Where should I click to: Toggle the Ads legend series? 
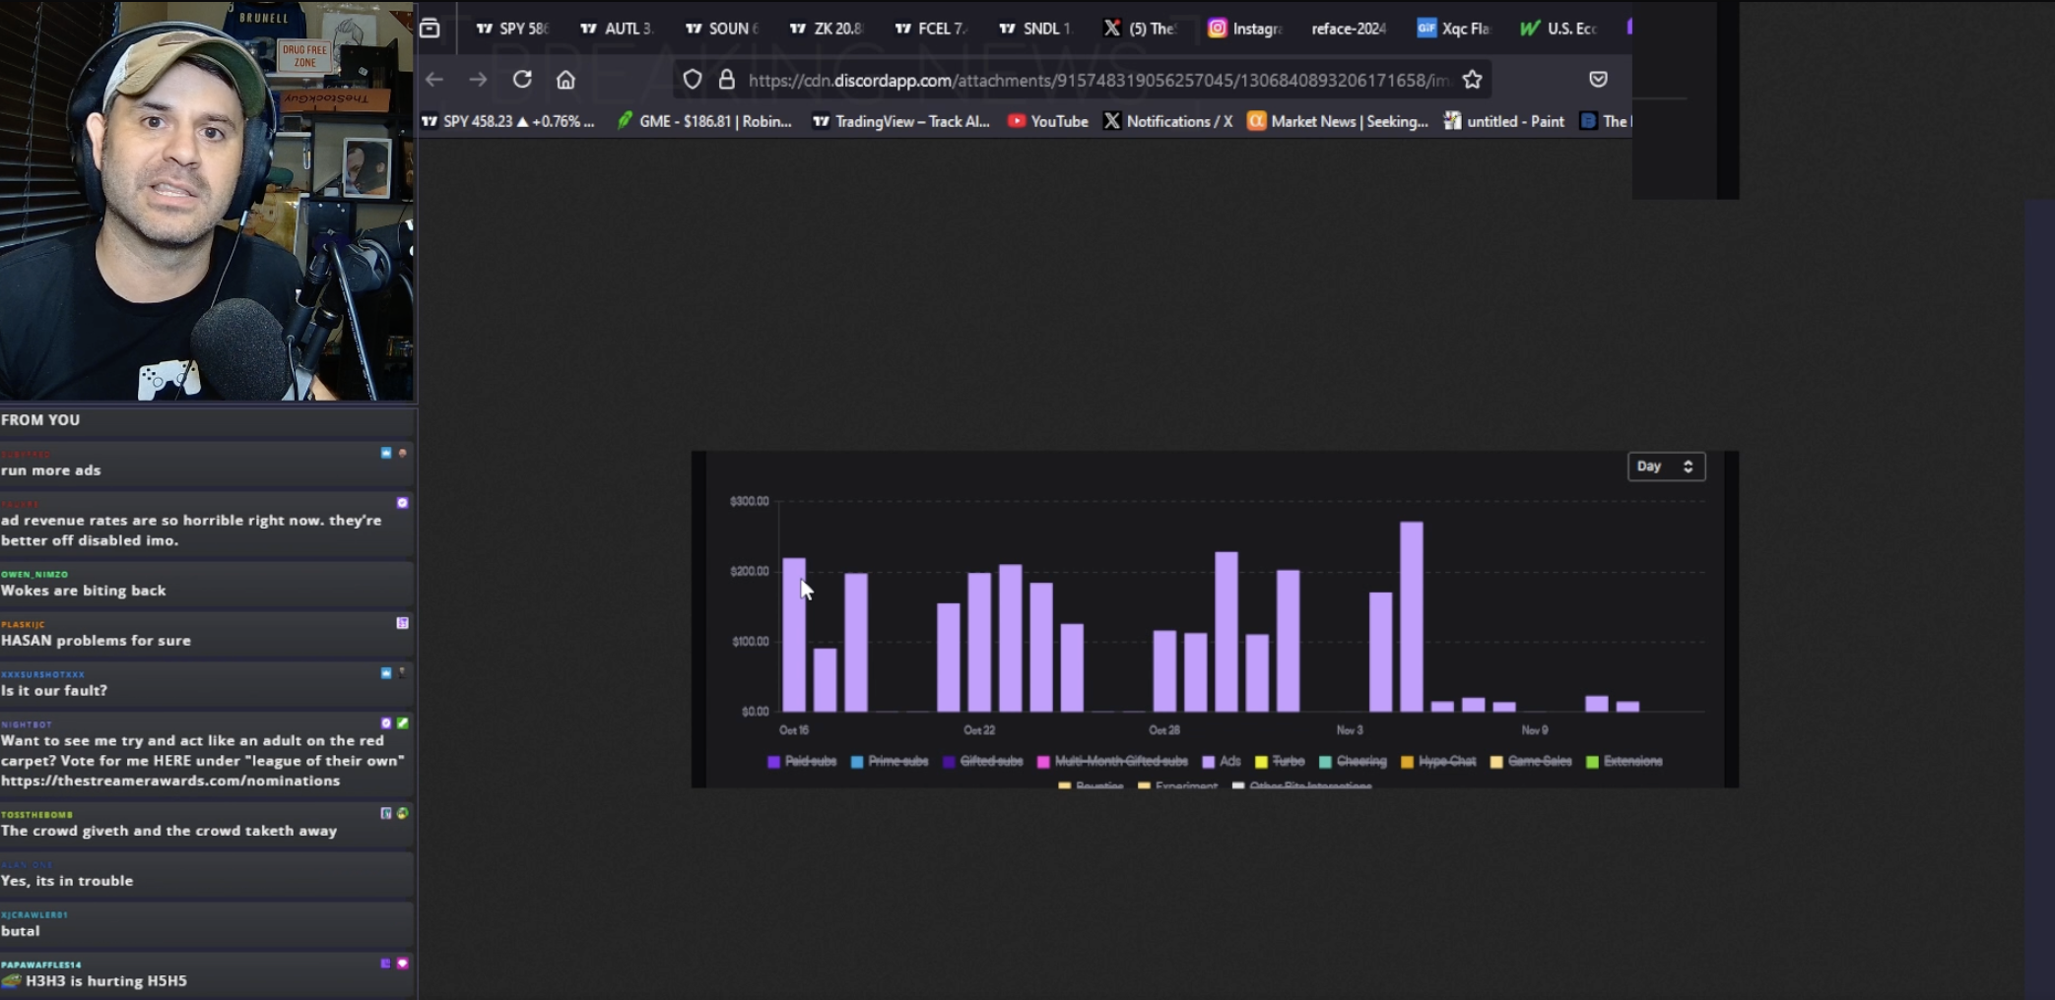pyautogui.click(x=1222, y=761)
